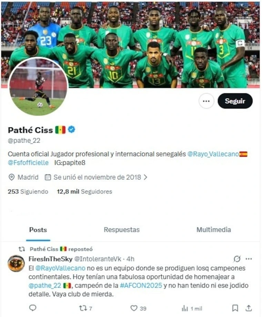Open the circular profile picture
The height and width of the screenshot is (317, 262).
[38, 86]
